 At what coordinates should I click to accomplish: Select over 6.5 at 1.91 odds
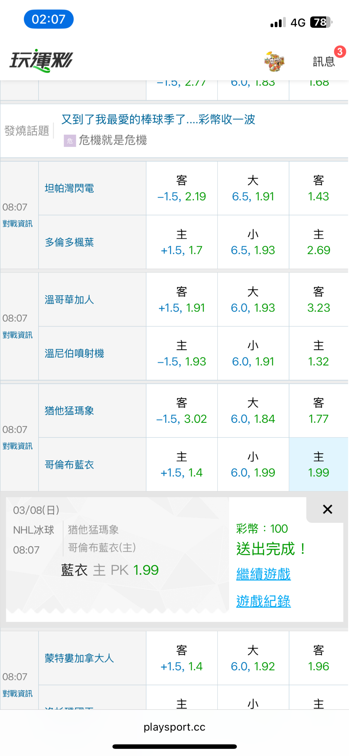253,188
